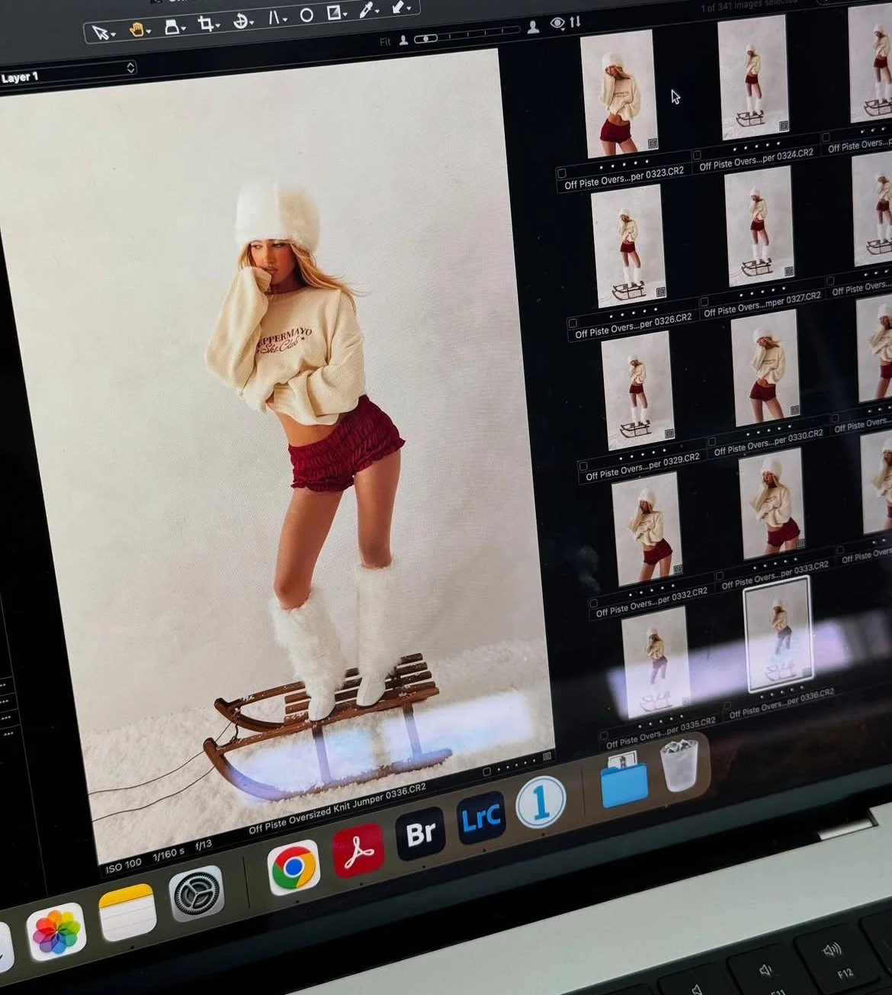
Task: Select the Loupe tool in cursor toolbar
Action: (172, 26)
